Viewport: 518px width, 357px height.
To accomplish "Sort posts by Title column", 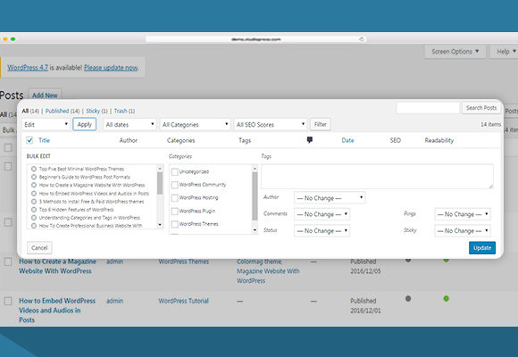I will tap(45, 140).
